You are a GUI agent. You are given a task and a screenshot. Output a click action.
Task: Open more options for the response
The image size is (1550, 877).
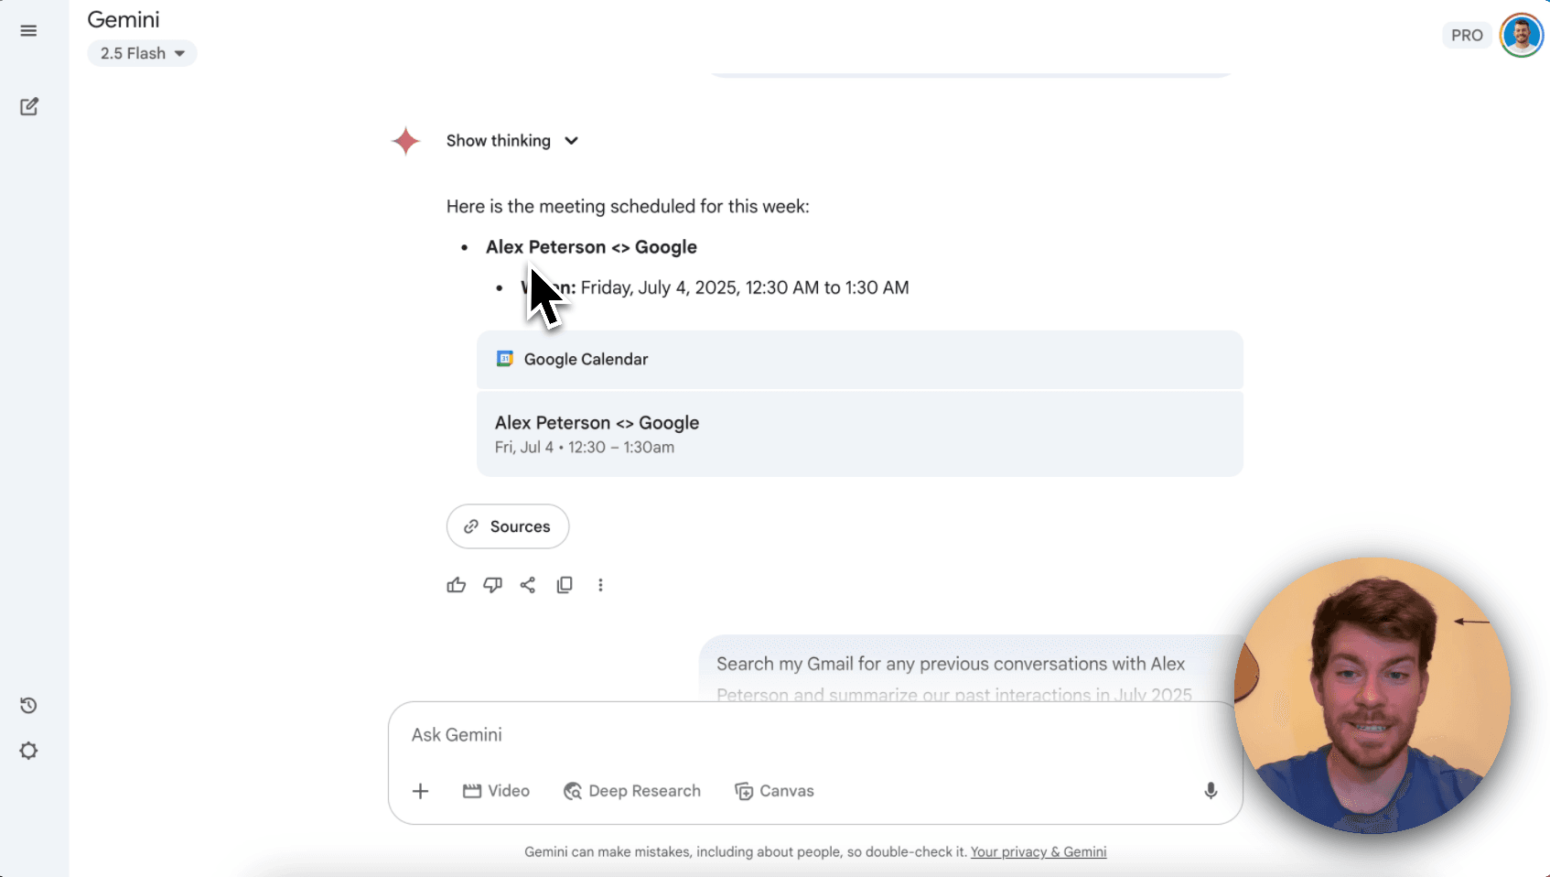point(600,585)
